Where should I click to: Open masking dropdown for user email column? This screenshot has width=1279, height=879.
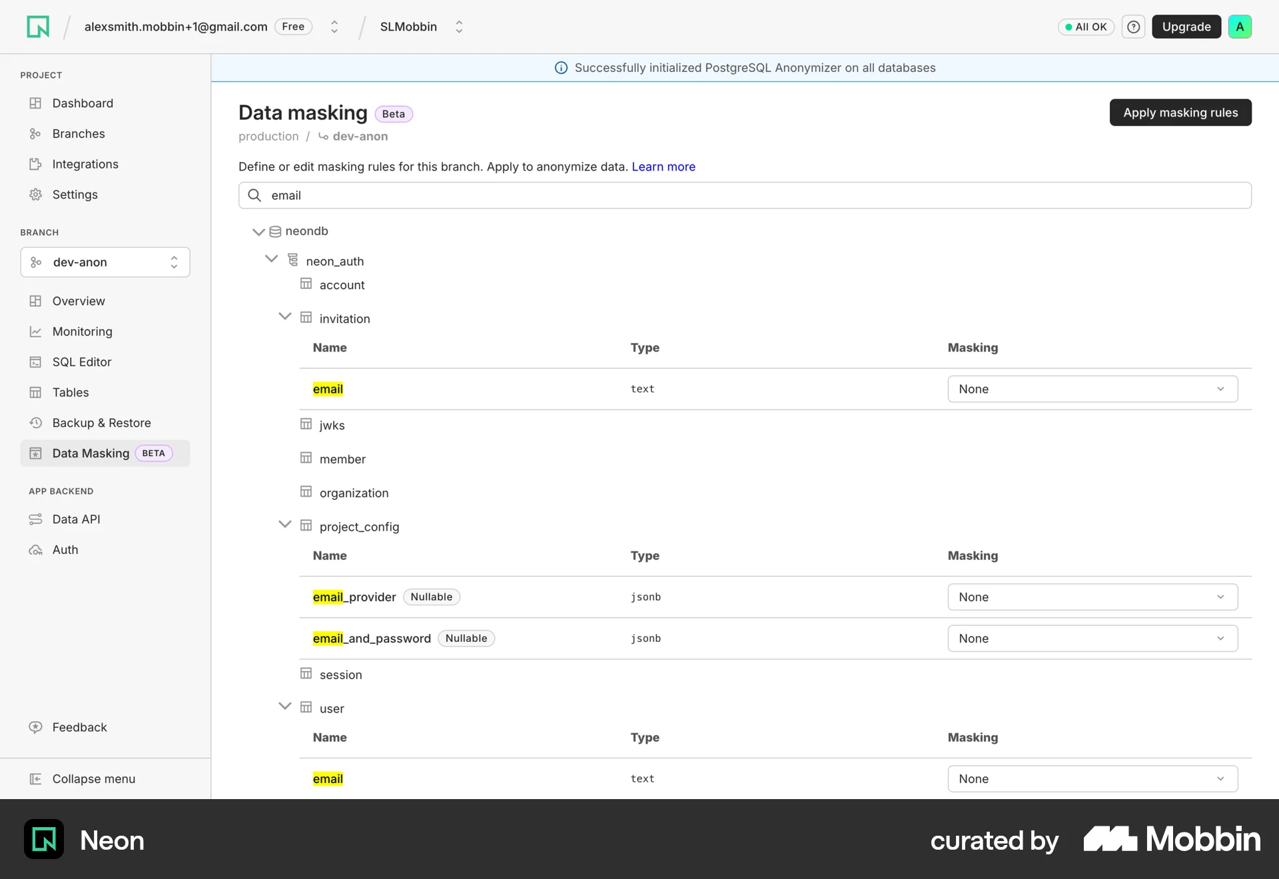[1092, 779]
